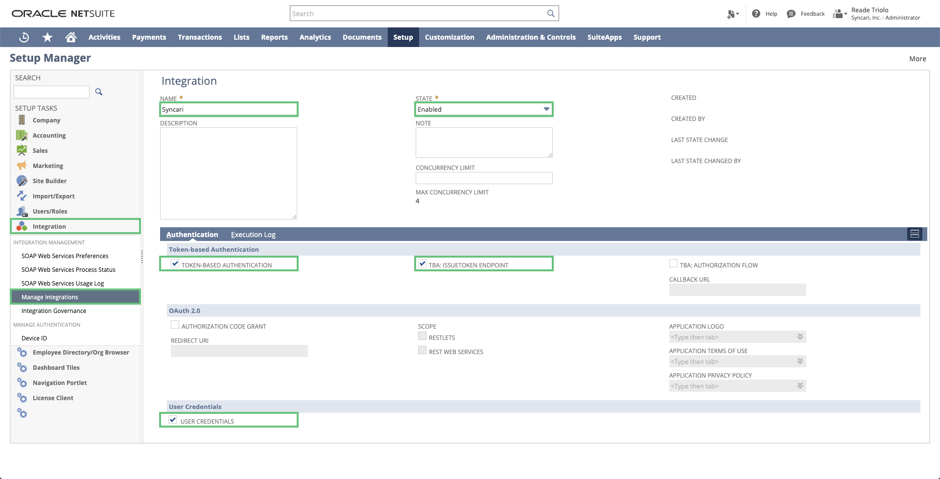The width and height of the screenshot is (940, 479).
Task: Enable TBA: Authorization Flow checkbox
Action: tap(673, 263)
